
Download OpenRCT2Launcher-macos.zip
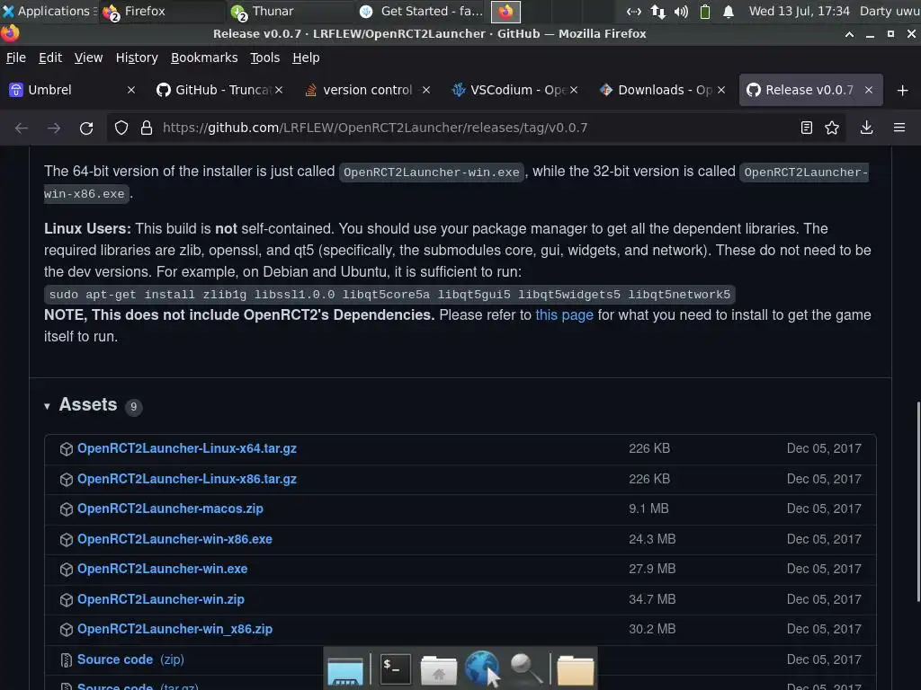pos(170,509)
